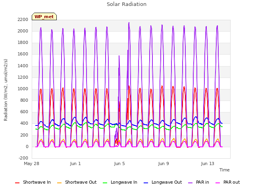Viewport: 254px width, 190px height.
Task: Click the magenta PAR out legend swatch
Action: (x=218, y=183)
